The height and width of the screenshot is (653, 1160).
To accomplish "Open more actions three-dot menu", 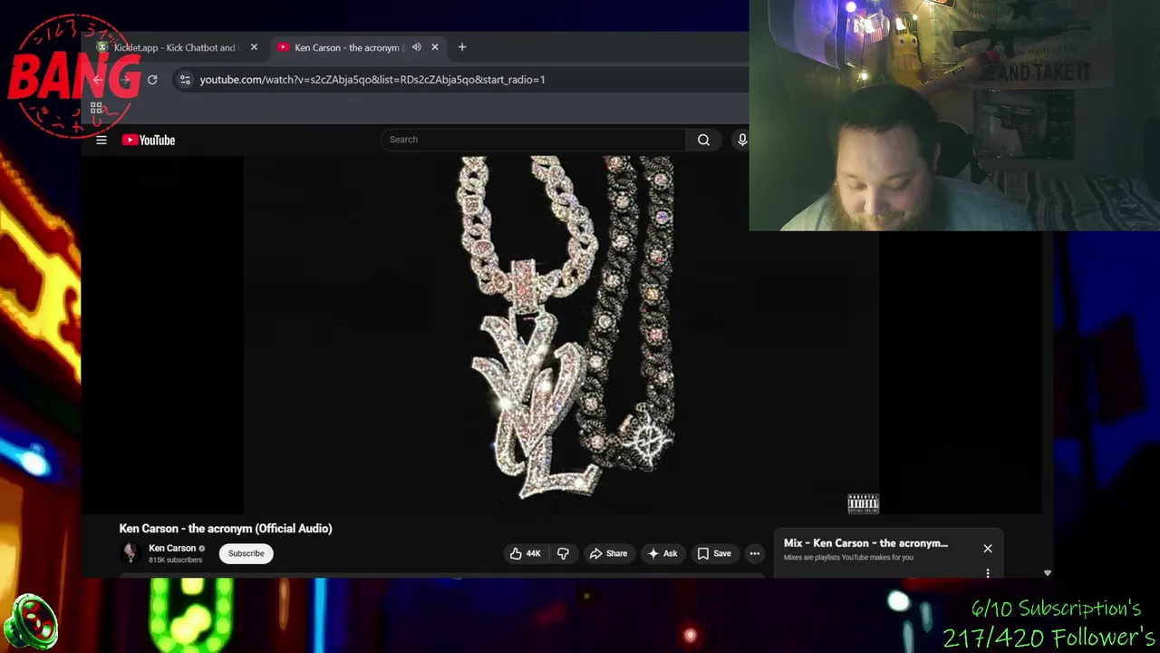I will click(x=755, y=553).
